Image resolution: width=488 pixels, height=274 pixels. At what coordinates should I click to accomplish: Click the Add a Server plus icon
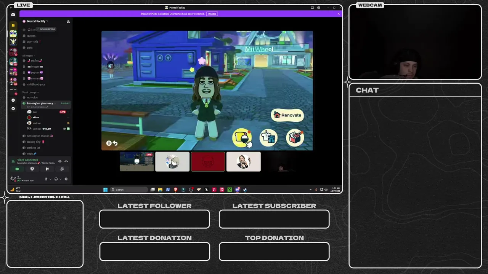pos(13,100)
